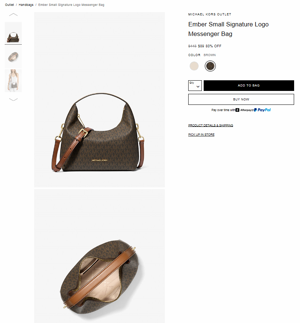Click the Add to Bag button

tap(249, 85)
